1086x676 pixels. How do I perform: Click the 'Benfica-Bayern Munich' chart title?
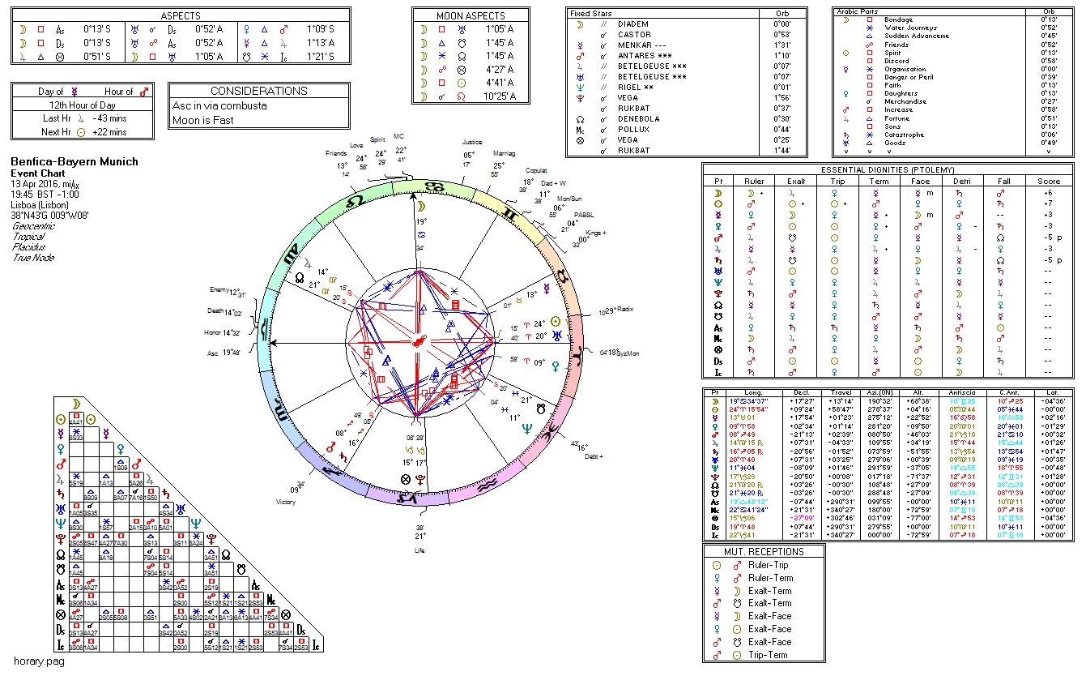(x=75, y=162)
